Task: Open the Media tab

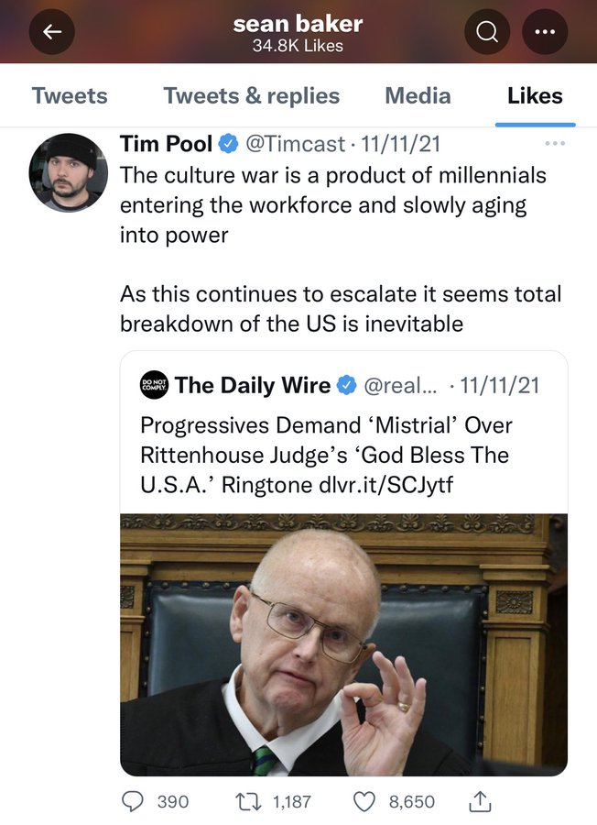Action: [418, 96]
